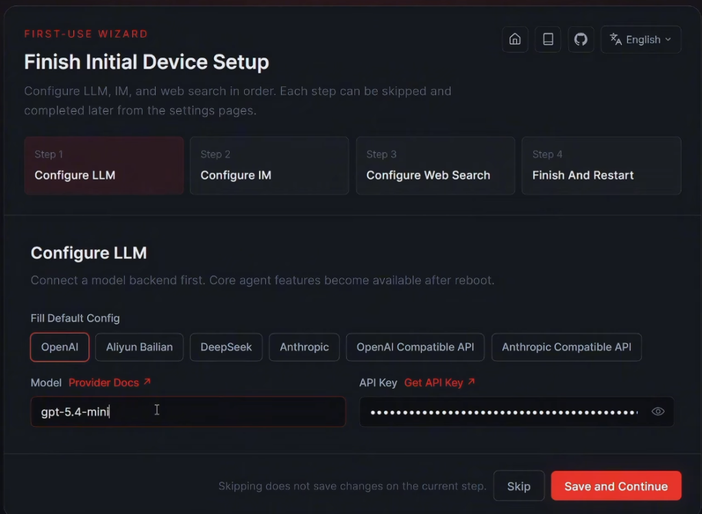Expand the English language dropdown
This screenshot has width=702, height=514.
(641, 39)
